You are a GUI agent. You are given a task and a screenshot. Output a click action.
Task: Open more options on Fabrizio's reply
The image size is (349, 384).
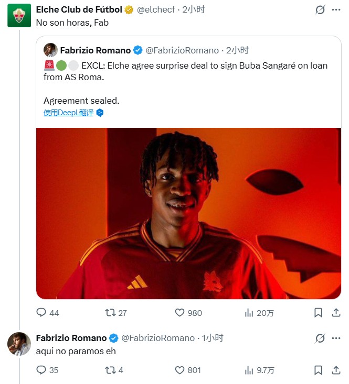336,338
